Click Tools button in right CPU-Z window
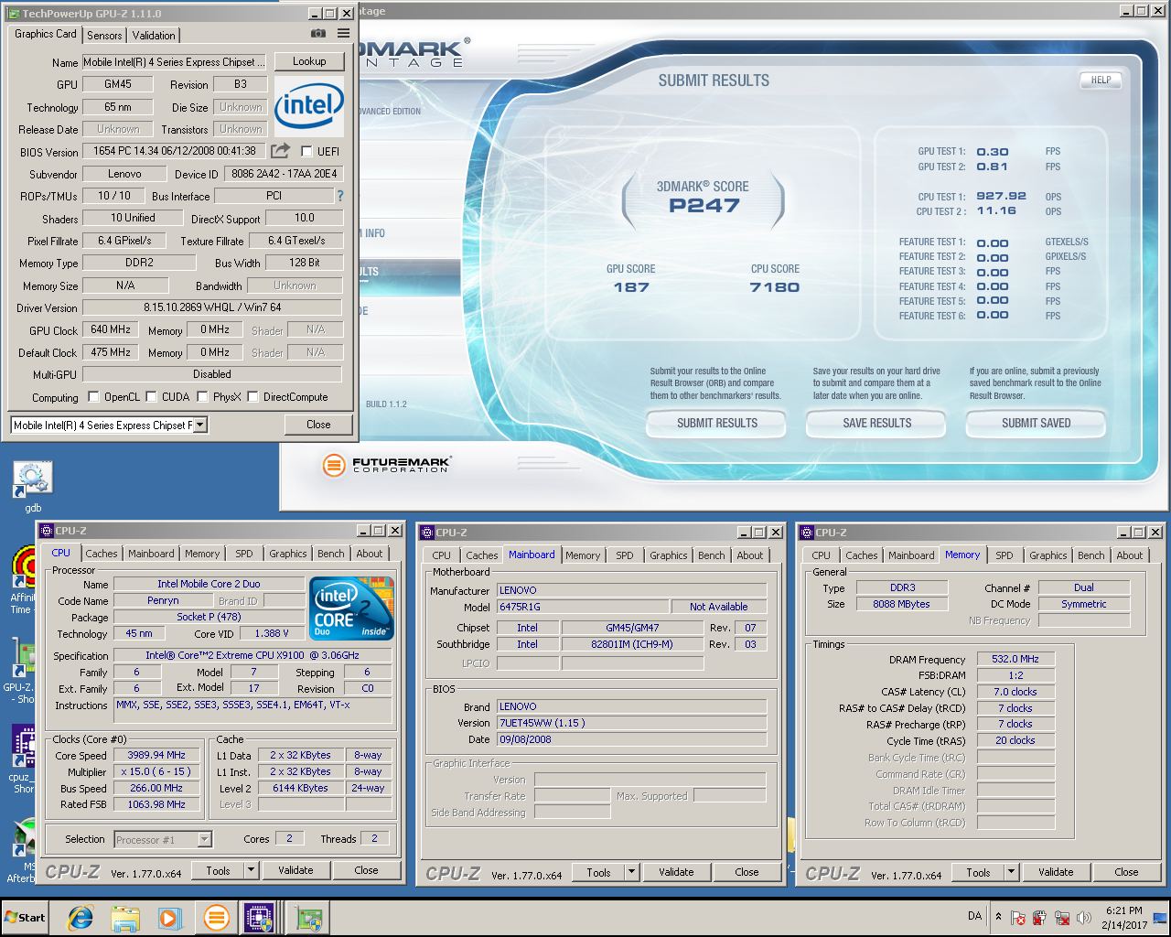 point(979,872)
